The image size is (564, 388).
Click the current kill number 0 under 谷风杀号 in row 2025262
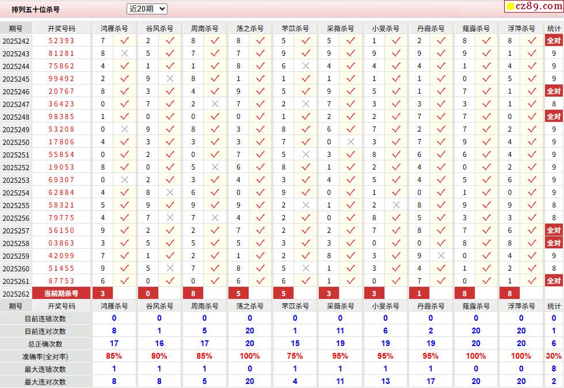[x=148, y=294]
